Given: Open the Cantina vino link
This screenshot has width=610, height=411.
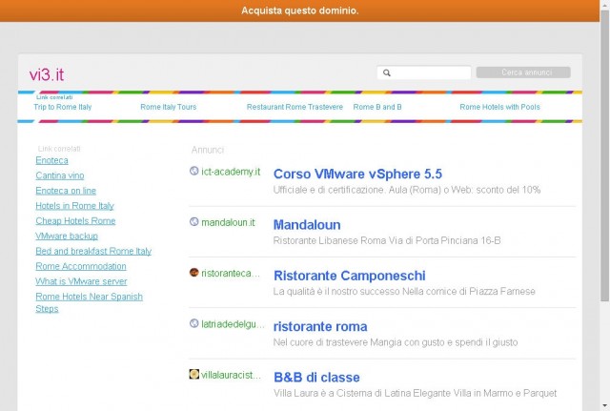Looking at the screenshot, I should (x=60, y=175).
